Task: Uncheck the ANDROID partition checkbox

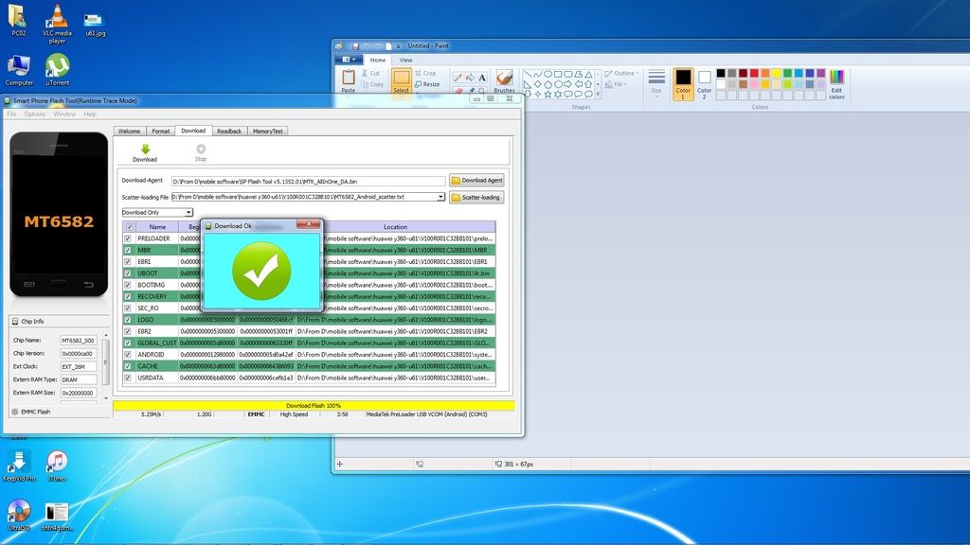Action: (x=128, y=355)
